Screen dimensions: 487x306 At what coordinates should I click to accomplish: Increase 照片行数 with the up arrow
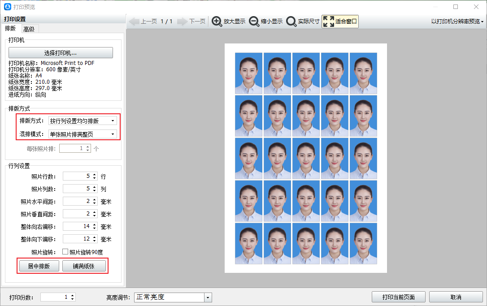pyautogui.click(x=95, y=174)
